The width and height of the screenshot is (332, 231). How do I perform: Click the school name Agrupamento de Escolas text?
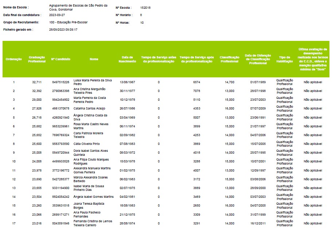pyautogui.click(x=78, y=7)
